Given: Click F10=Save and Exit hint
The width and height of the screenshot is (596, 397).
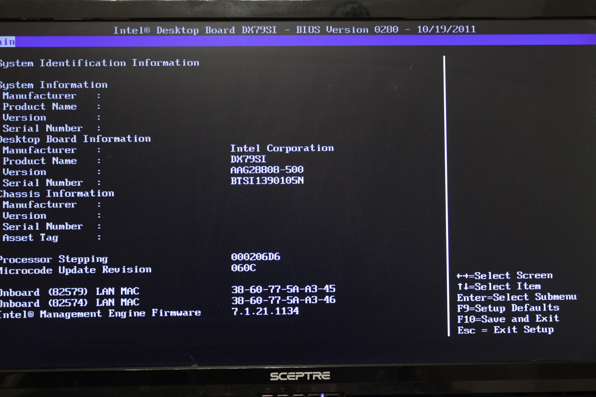Looking at the screenshot, I should (508, 319).
